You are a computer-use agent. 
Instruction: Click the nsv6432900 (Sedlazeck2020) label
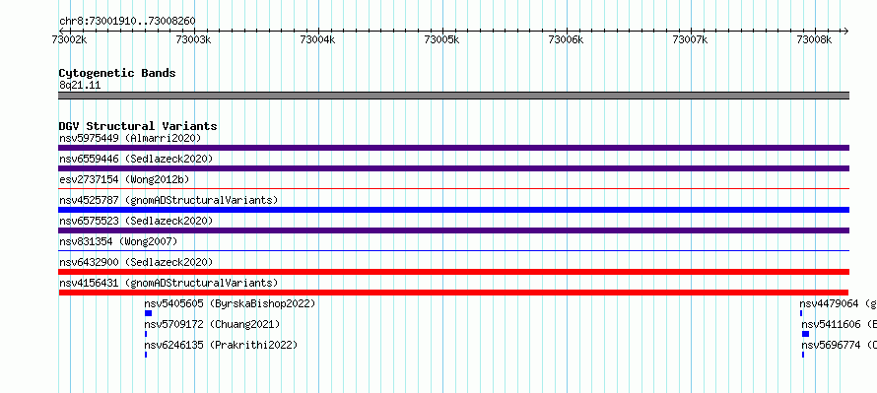[x=136, y=262]
